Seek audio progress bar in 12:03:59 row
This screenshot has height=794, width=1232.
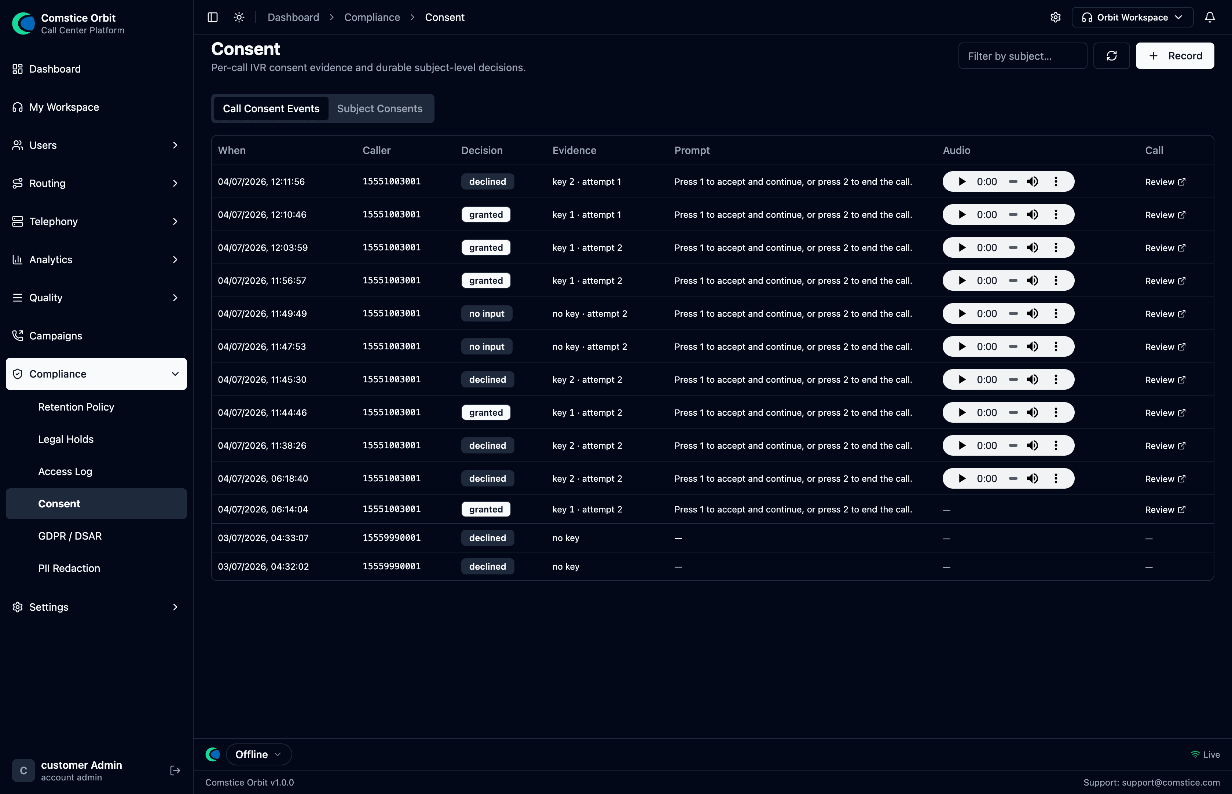1013,247
